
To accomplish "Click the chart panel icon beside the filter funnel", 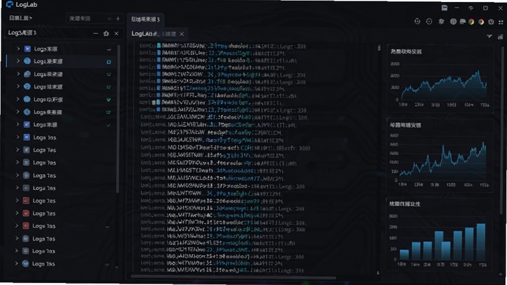I will click(501, 37).
